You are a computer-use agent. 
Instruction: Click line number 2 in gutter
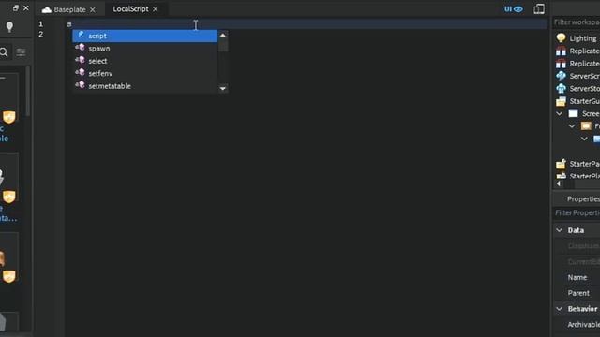pyautogui.click(x=41, y=34)
